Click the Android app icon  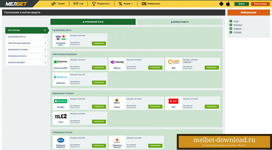point(221,4)
